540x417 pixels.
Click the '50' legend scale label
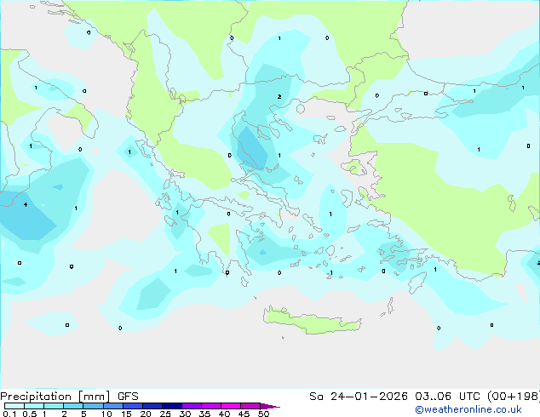coord(264,414)
